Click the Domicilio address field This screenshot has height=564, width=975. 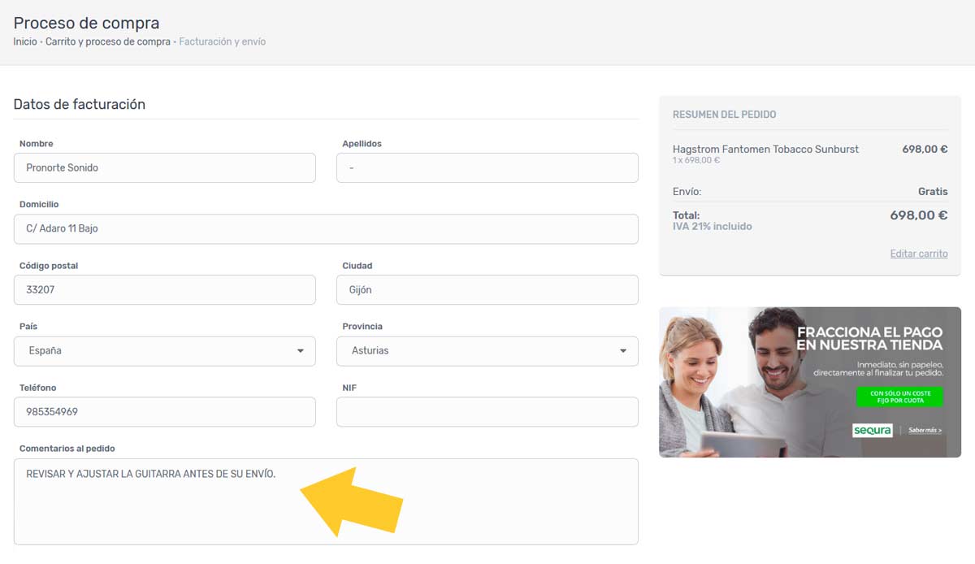pos(326,229)
